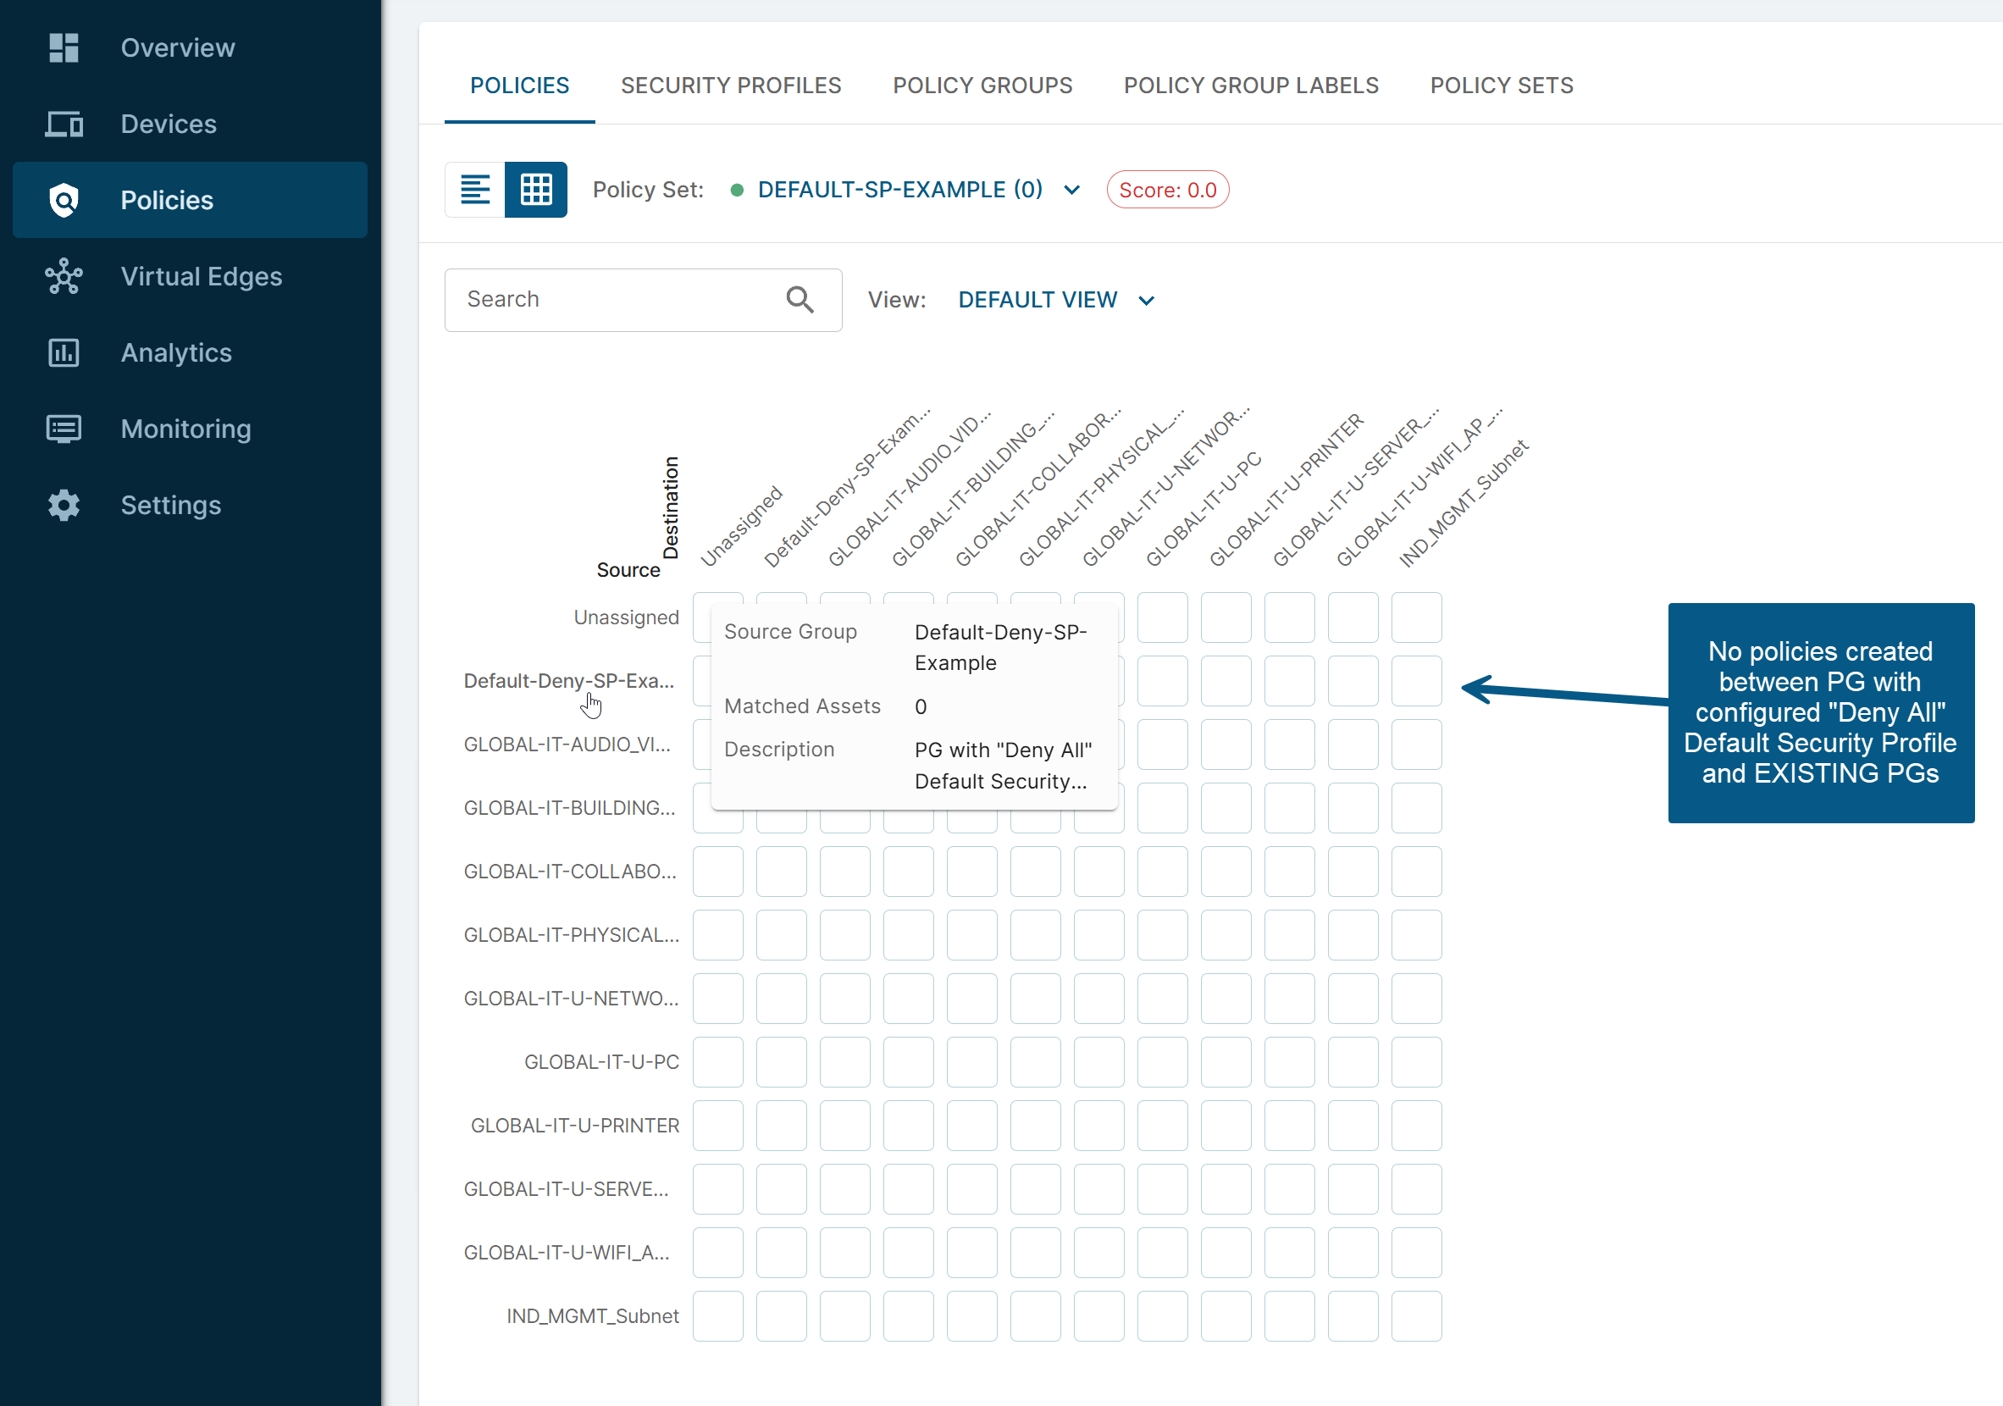Click the Unassigned to IND_MGMT_Subnet cell
The image size is (2003, 1406).
pyautogui.click(x=1416, y=617)
